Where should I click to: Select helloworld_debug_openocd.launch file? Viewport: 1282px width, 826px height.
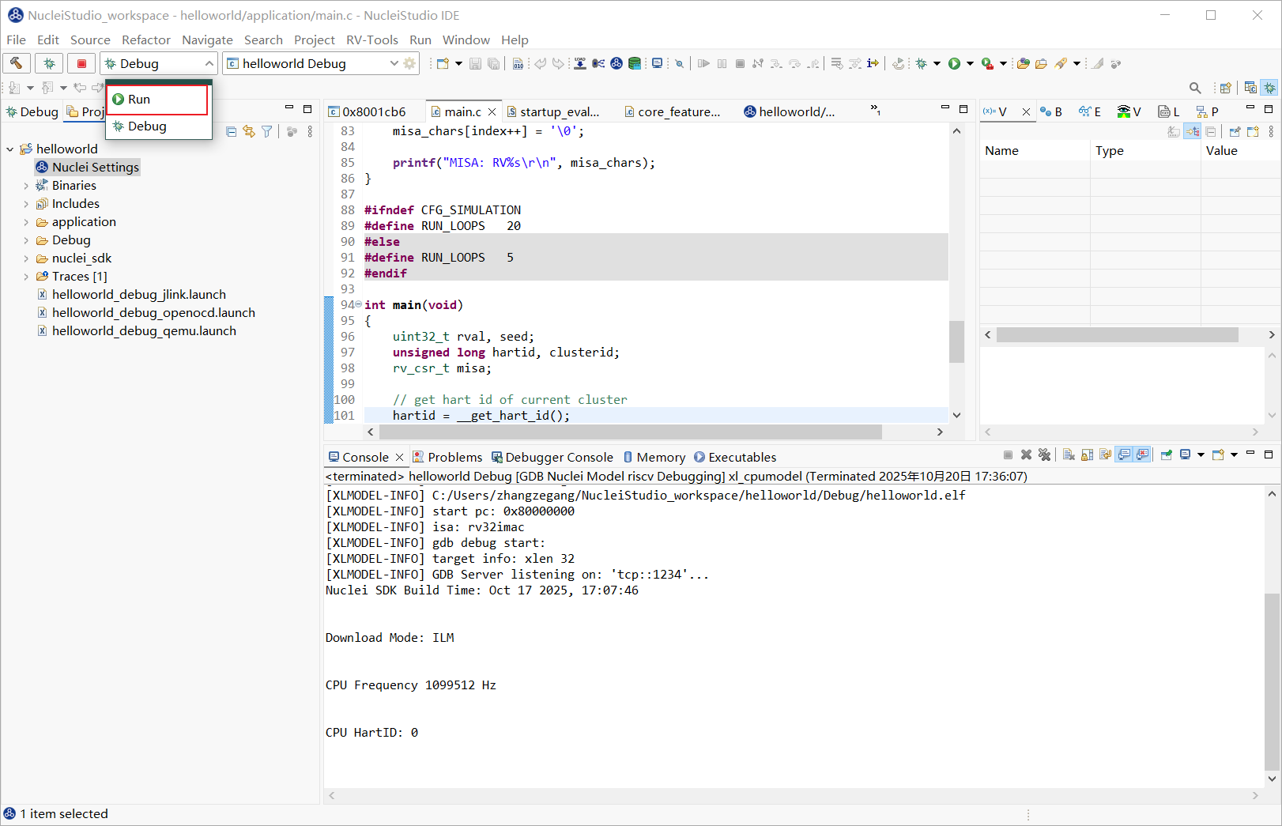[153, 313]
